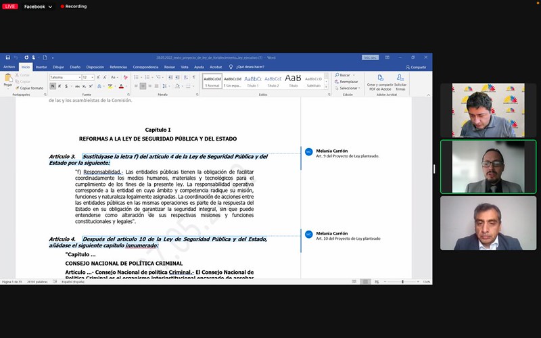This screenshot has width=541, height=338.
Task: Toggle print layout view in status bar
Action: tap(365, 282)
